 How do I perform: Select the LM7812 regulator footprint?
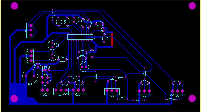click(46, 70)
